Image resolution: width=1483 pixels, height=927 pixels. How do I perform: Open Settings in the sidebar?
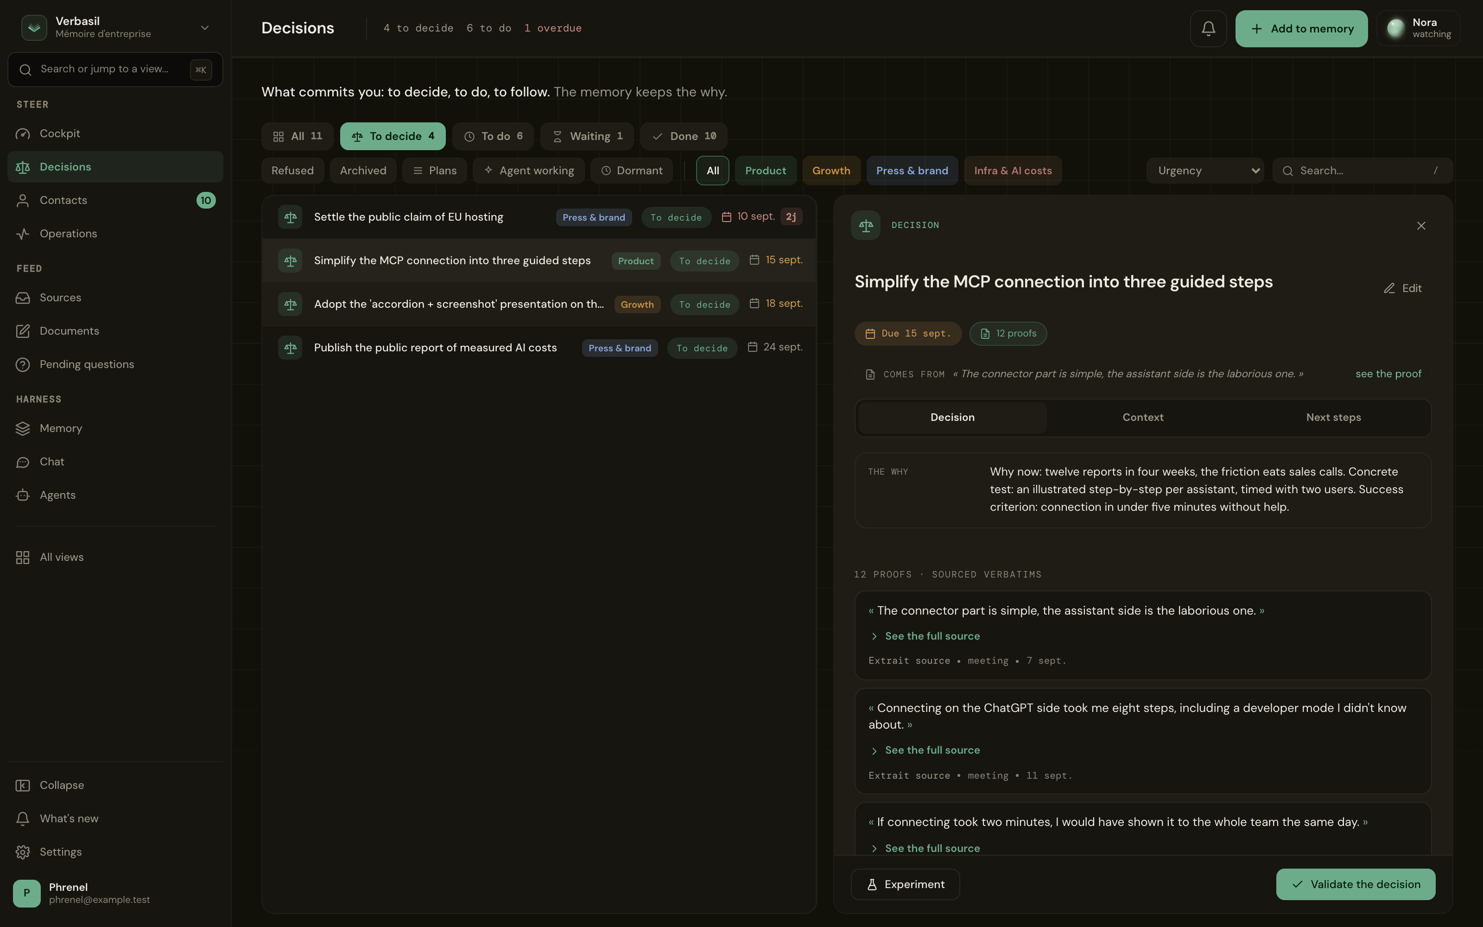[114, 852]
